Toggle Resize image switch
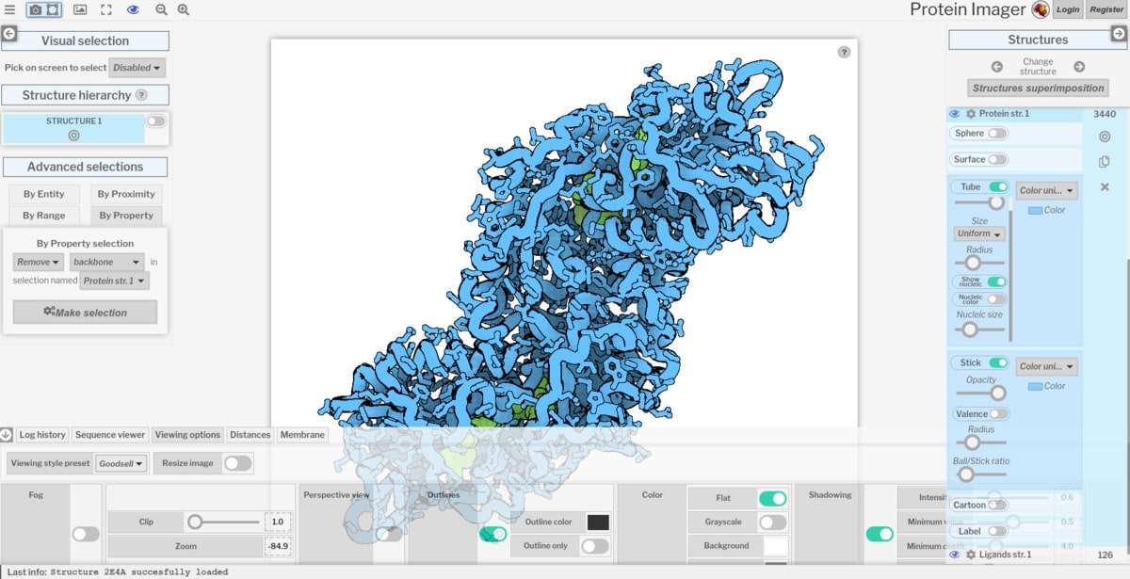This screenshot has height=579, width=1130. point(237,463)
